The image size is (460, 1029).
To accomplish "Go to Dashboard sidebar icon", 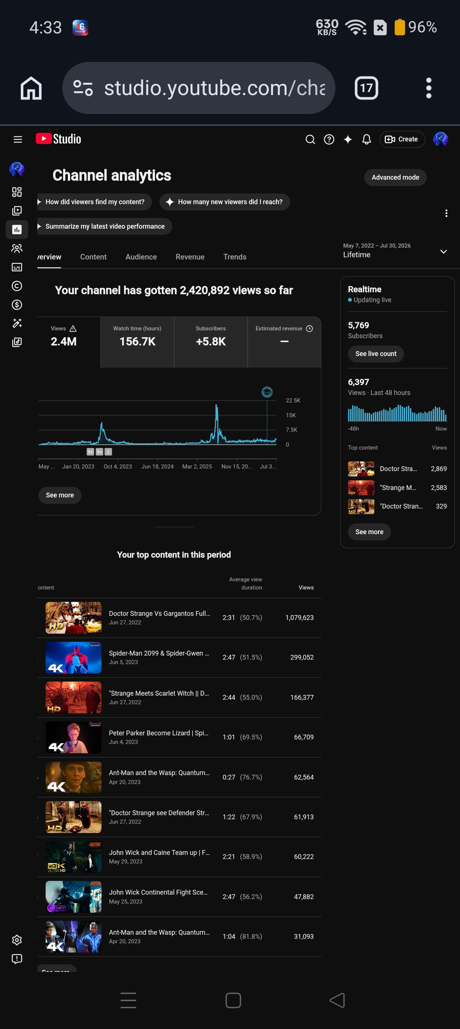I will pos(17,192).
